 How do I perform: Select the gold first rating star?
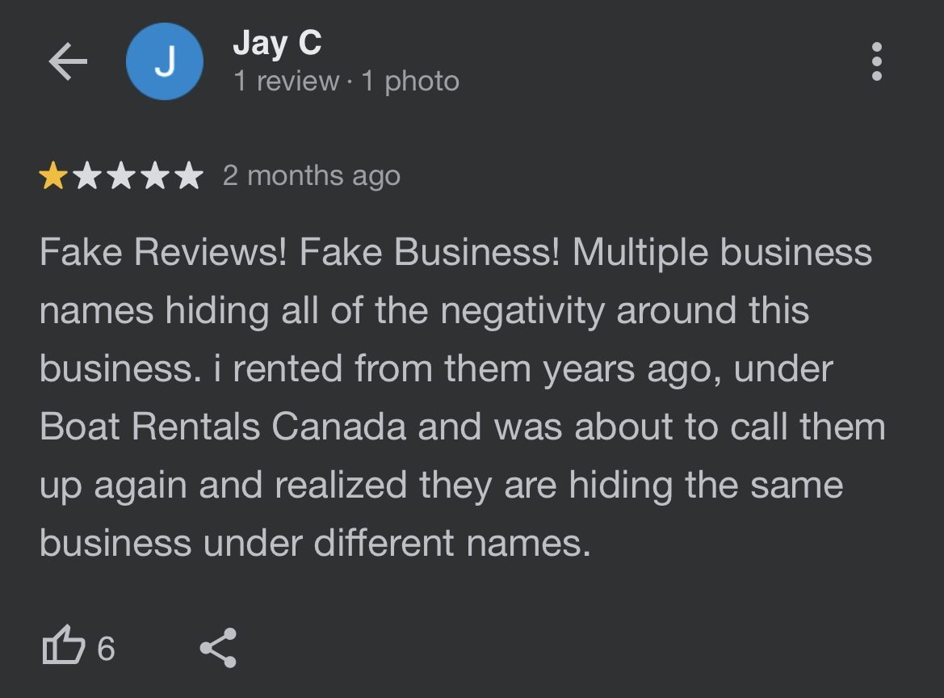(x=53, y=176)
